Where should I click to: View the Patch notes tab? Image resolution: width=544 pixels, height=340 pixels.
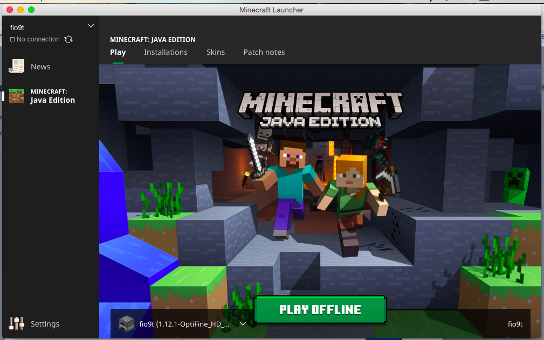264,52
